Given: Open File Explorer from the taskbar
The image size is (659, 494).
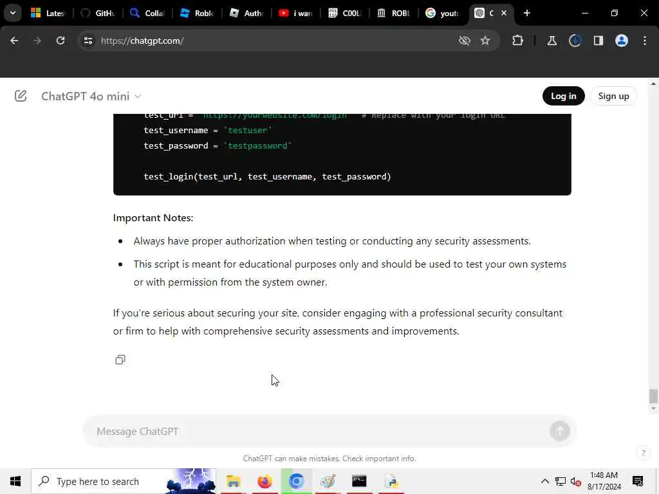Looking at the screenshot, I should coord(233,481).
